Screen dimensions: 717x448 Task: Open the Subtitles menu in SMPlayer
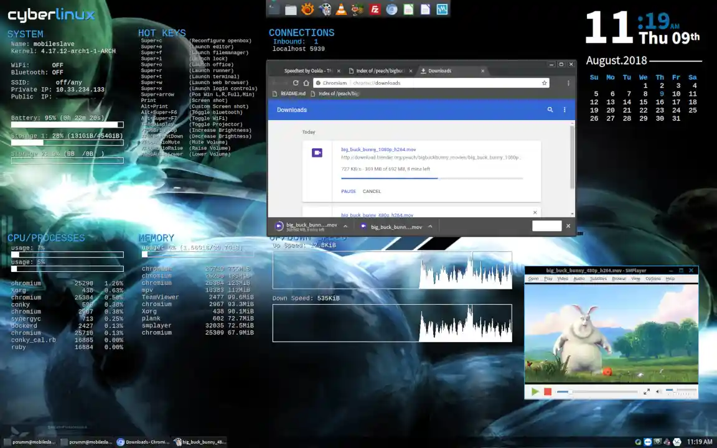(x=598, y=279)
